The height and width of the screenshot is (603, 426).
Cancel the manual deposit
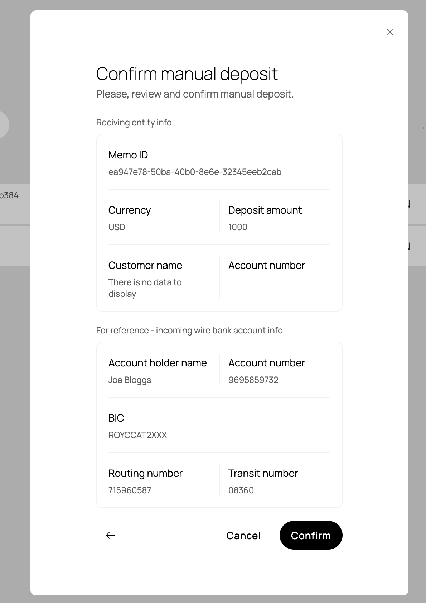coord(243,536)
